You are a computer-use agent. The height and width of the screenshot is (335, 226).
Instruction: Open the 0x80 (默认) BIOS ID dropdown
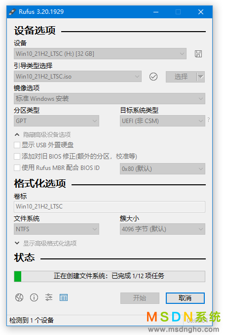pos(162,169)
